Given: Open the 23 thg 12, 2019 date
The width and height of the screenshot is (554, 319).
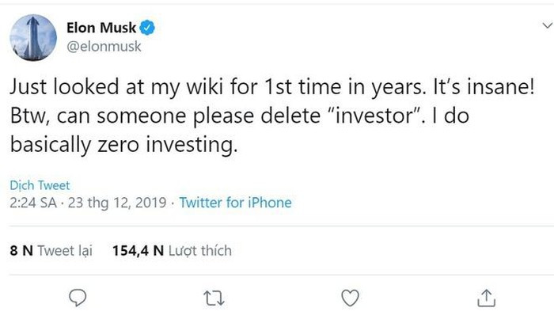Looking at the screenshot, I should click(120, 203).
